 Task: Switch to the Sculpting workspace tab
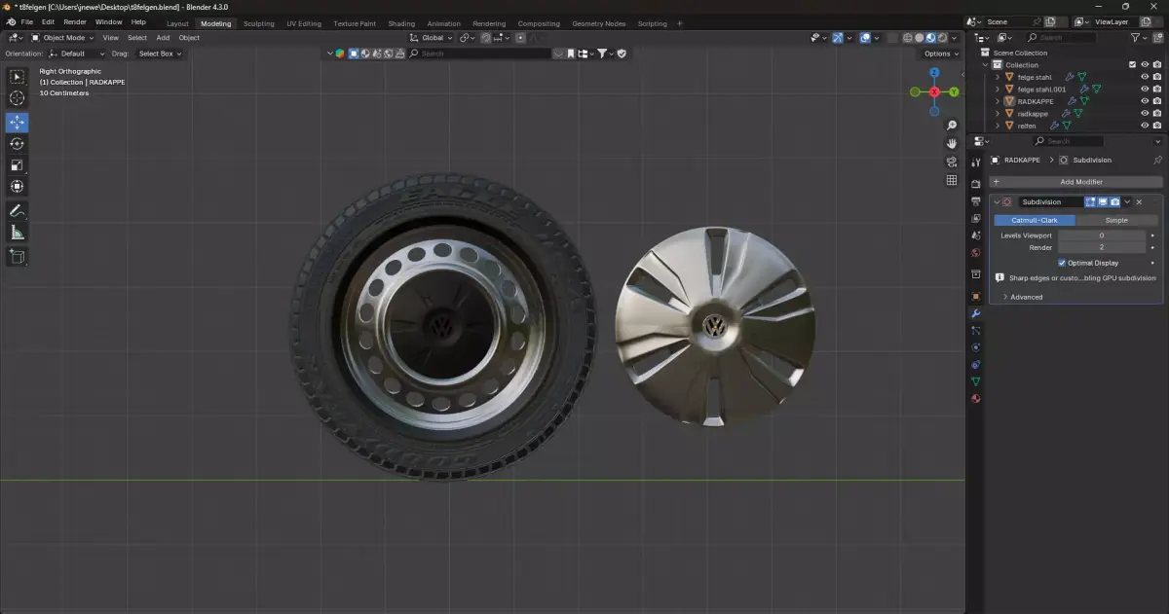tap(259, 23)
